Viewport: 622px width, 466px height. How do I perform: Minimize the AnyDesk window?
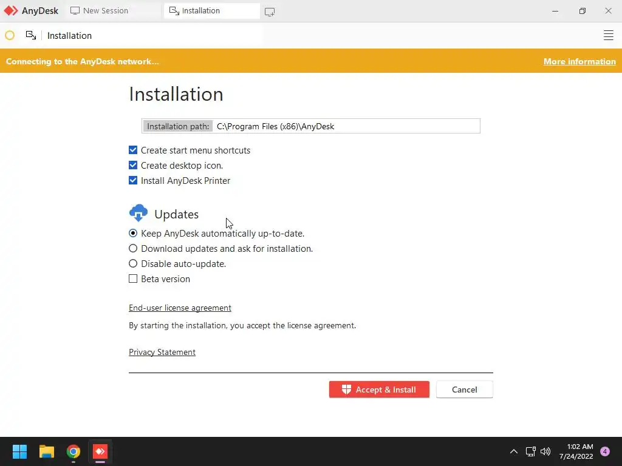click(x=555, y=11)
